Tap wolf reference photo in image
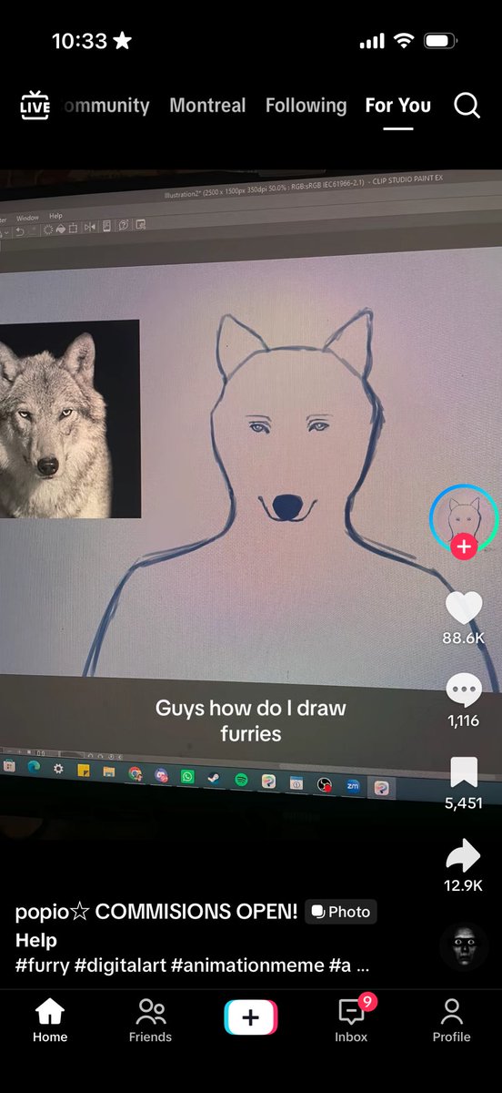Image resolution: width=502 pixels, height=1093 pixels. click(68, 418)
